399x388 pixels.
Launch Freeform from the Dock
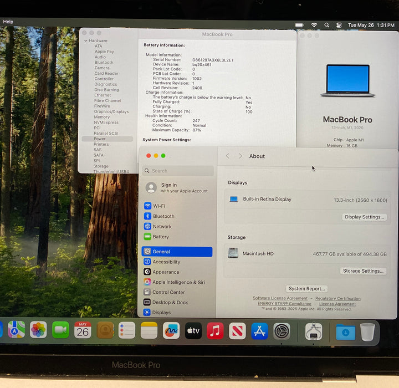[x=171, y=331]
